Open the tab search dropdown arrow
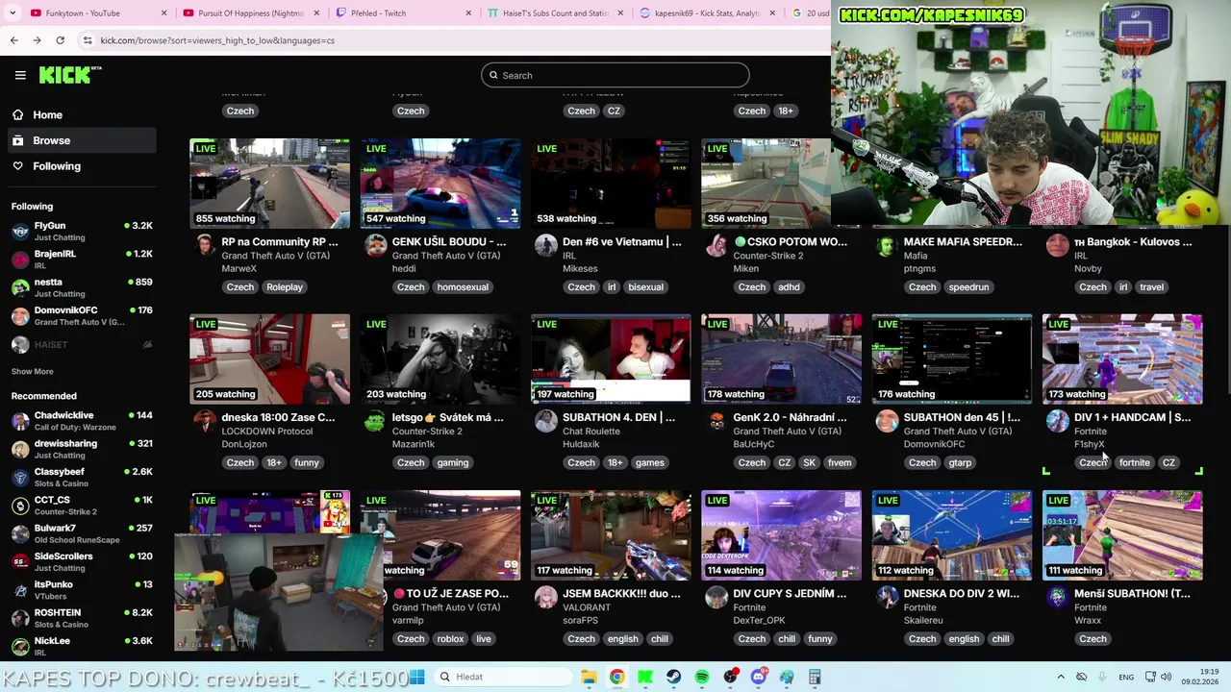This screenshot has width=1231, height=692. (12, 13)
